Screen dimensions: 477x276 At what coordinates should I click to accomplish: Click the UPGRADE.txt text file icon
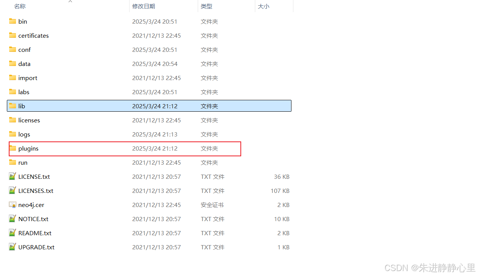[x=12, y=247]
